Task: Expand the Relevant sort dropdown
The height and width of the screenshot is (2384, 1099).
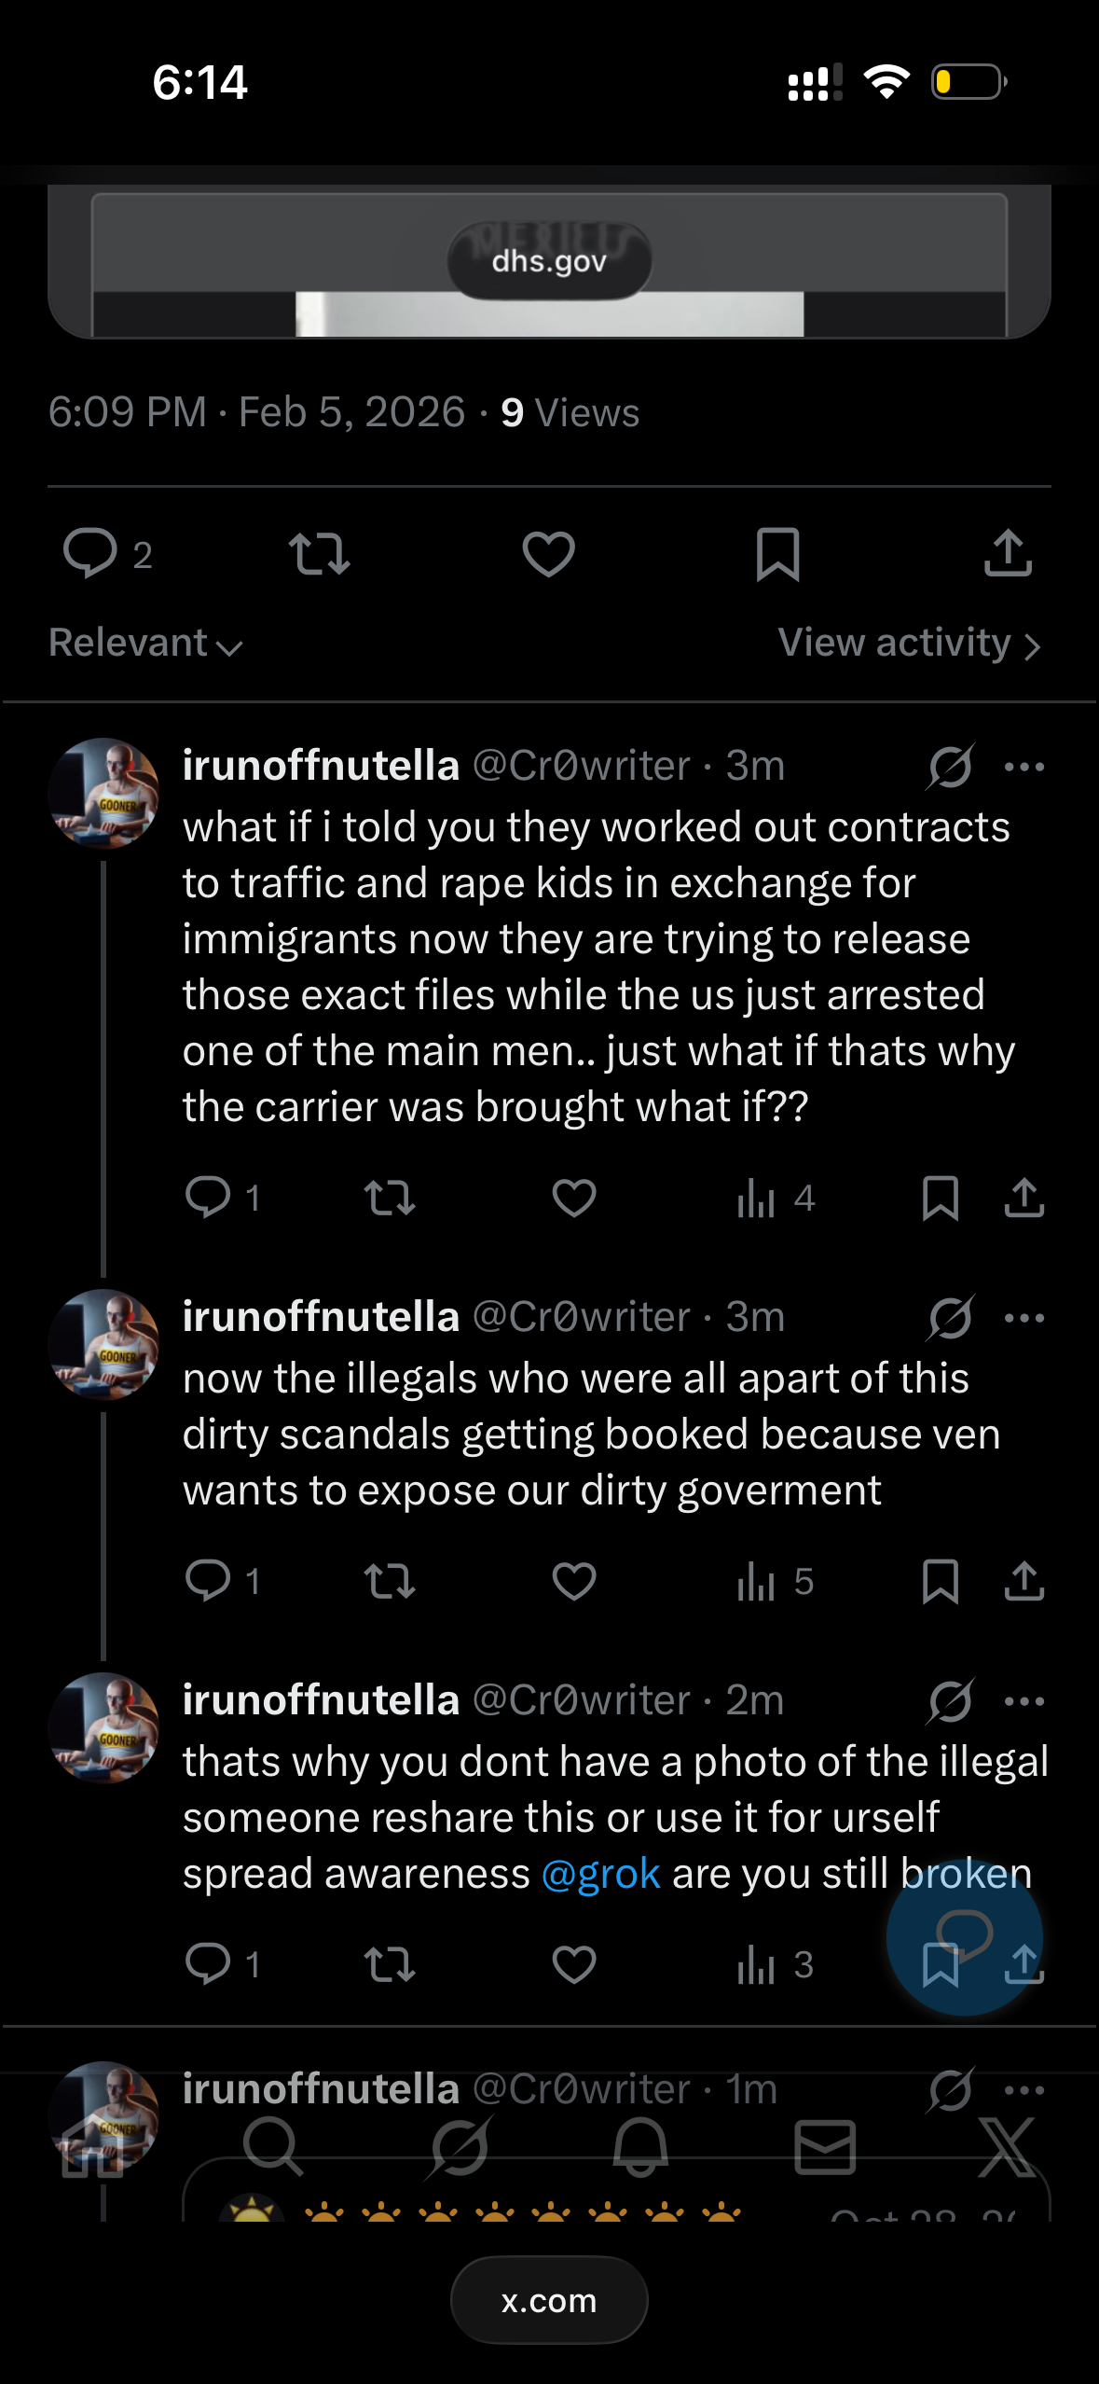Action: click(x=145, y=644)
